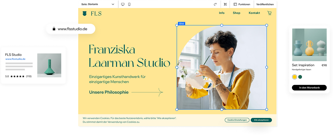Click the collapse arrows zoom icon

(225, 4)
